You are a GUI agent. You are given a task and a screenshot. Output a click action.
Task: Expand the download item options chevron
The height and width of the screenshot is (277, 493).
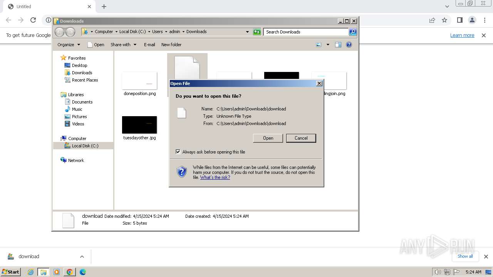click(82, 257)
